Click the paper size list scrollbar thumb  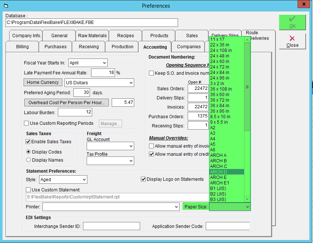247,87
